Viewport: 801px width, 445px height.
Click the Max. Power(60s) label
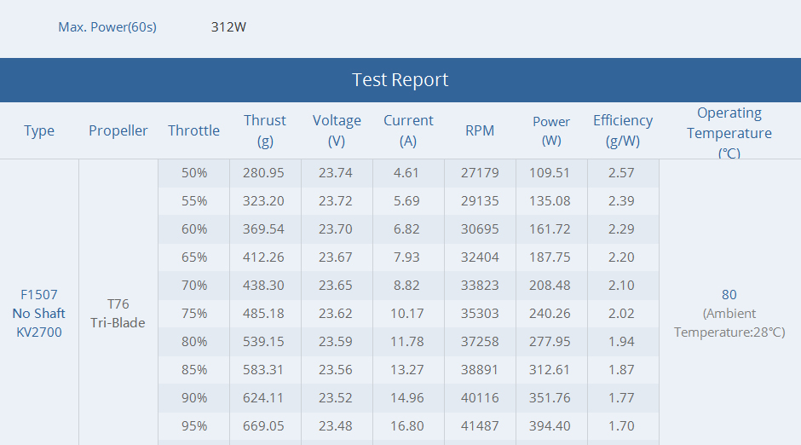coord(107,27)
